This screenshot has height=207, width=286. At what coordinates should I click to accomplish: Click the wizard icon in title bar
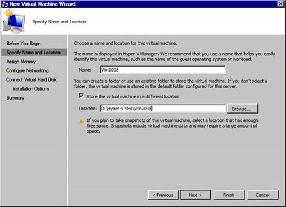point(5,4)
